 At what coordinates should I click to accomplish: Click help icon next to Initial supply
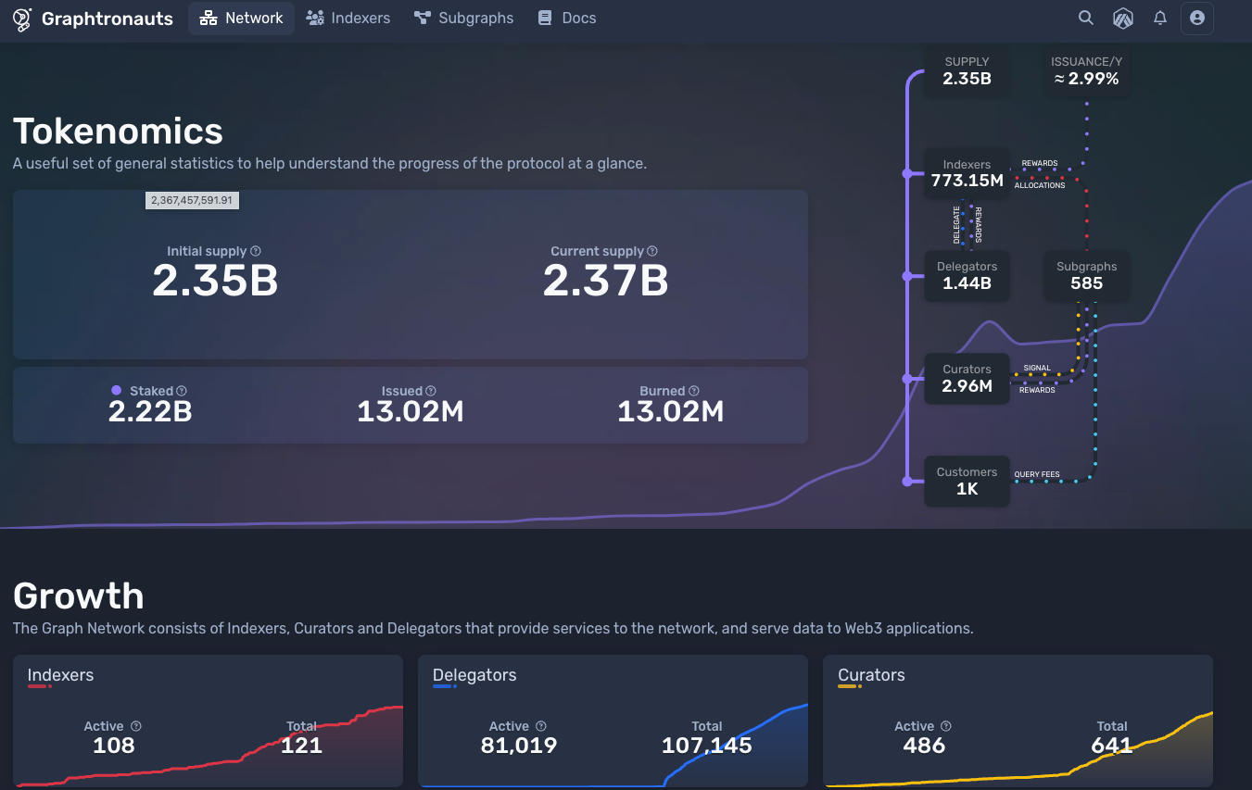[256, 251]
